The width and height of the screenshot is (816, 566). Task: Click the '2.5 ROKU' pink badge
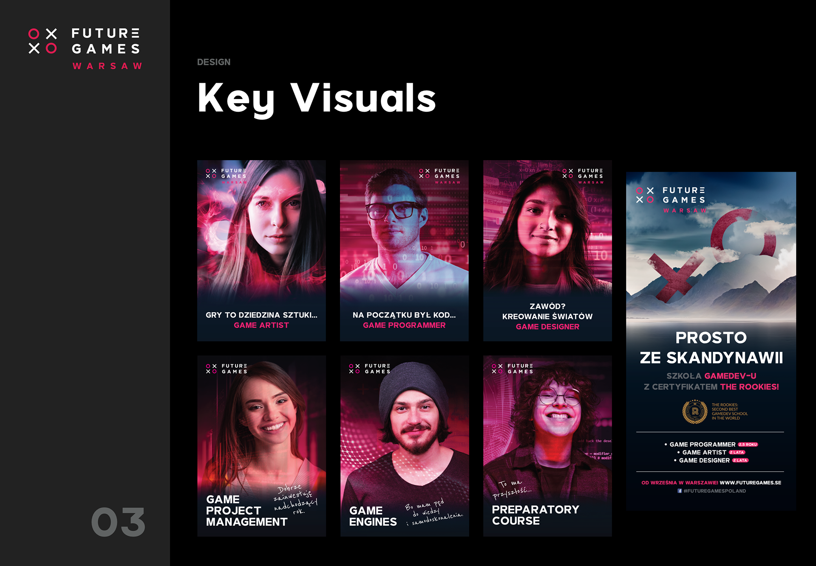pos(748,445)
